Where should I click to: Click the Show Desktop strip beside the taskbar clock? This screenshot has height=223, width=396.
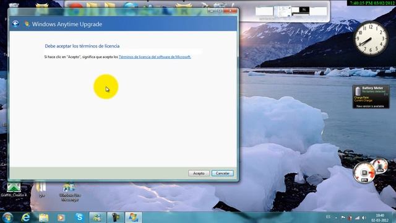coord(394,217)
